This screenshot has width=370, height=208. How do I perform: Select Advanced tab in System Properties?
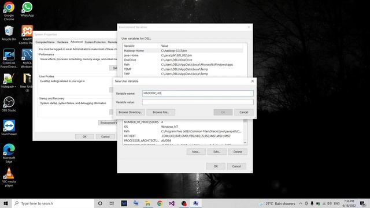(76, 42)
